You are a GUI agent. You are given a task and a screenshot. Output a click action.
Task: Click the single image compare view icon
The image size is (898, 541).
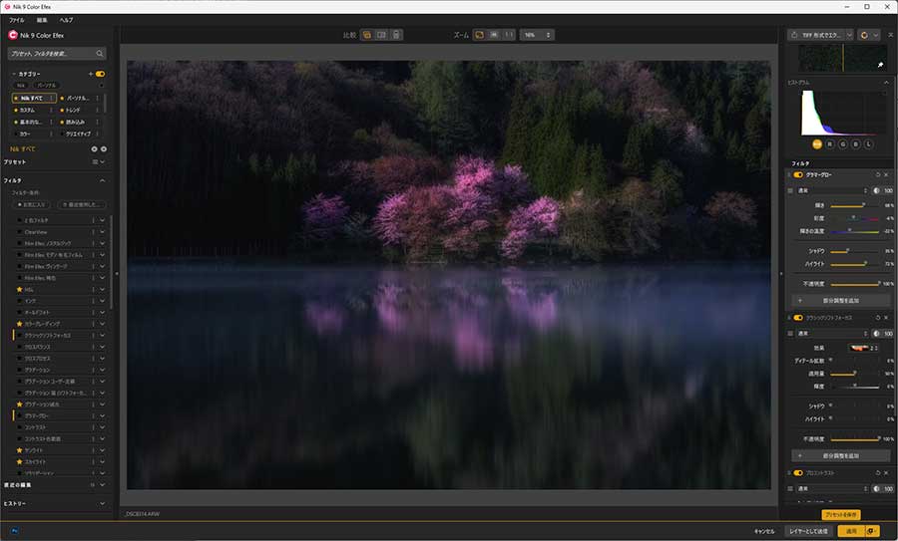367,35
